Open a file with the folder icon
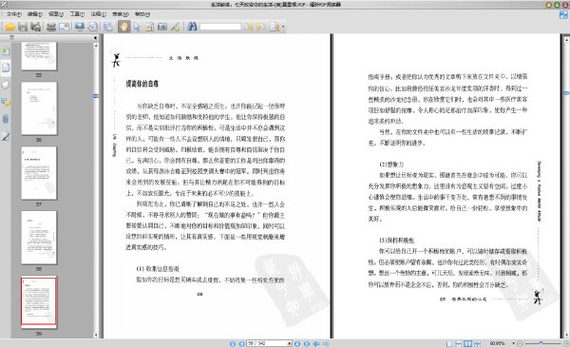The height and width of the screenshot is (348, 570). tap(9, 27)
